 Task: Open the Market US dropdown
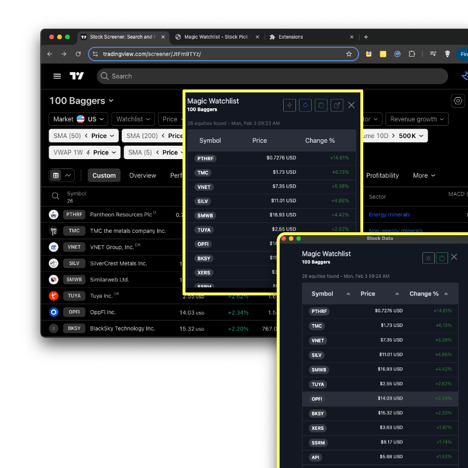[78, 119]
